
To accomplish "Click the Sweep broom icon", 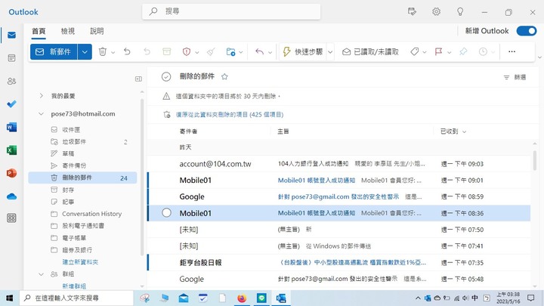I will [x=211, y=51].
